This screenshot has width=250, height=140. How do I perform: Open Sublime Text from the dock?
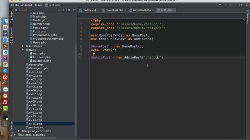click(x=5, y=46)
